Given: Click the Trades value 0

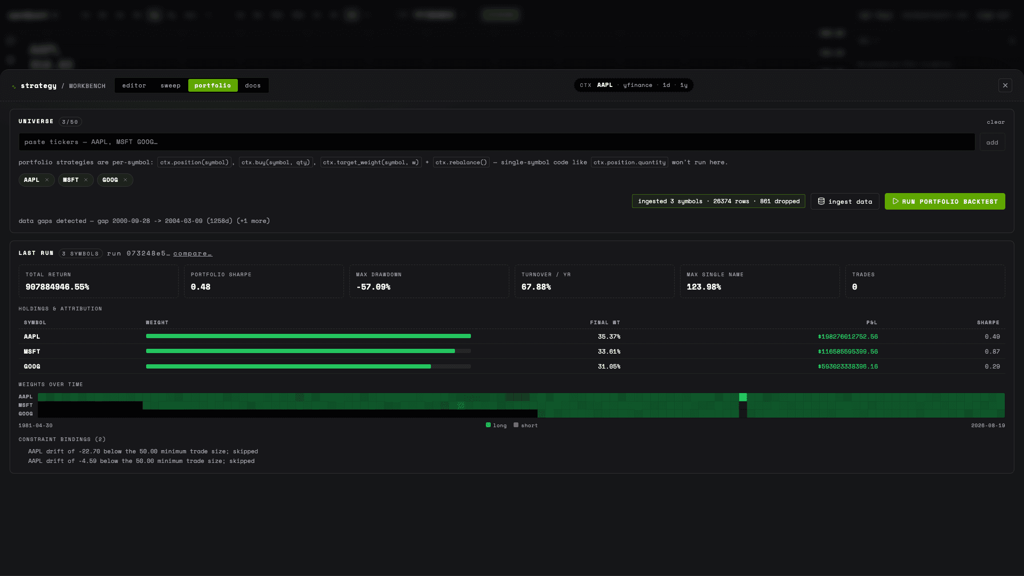Looking at the screenshot, I should click(854, 287).
